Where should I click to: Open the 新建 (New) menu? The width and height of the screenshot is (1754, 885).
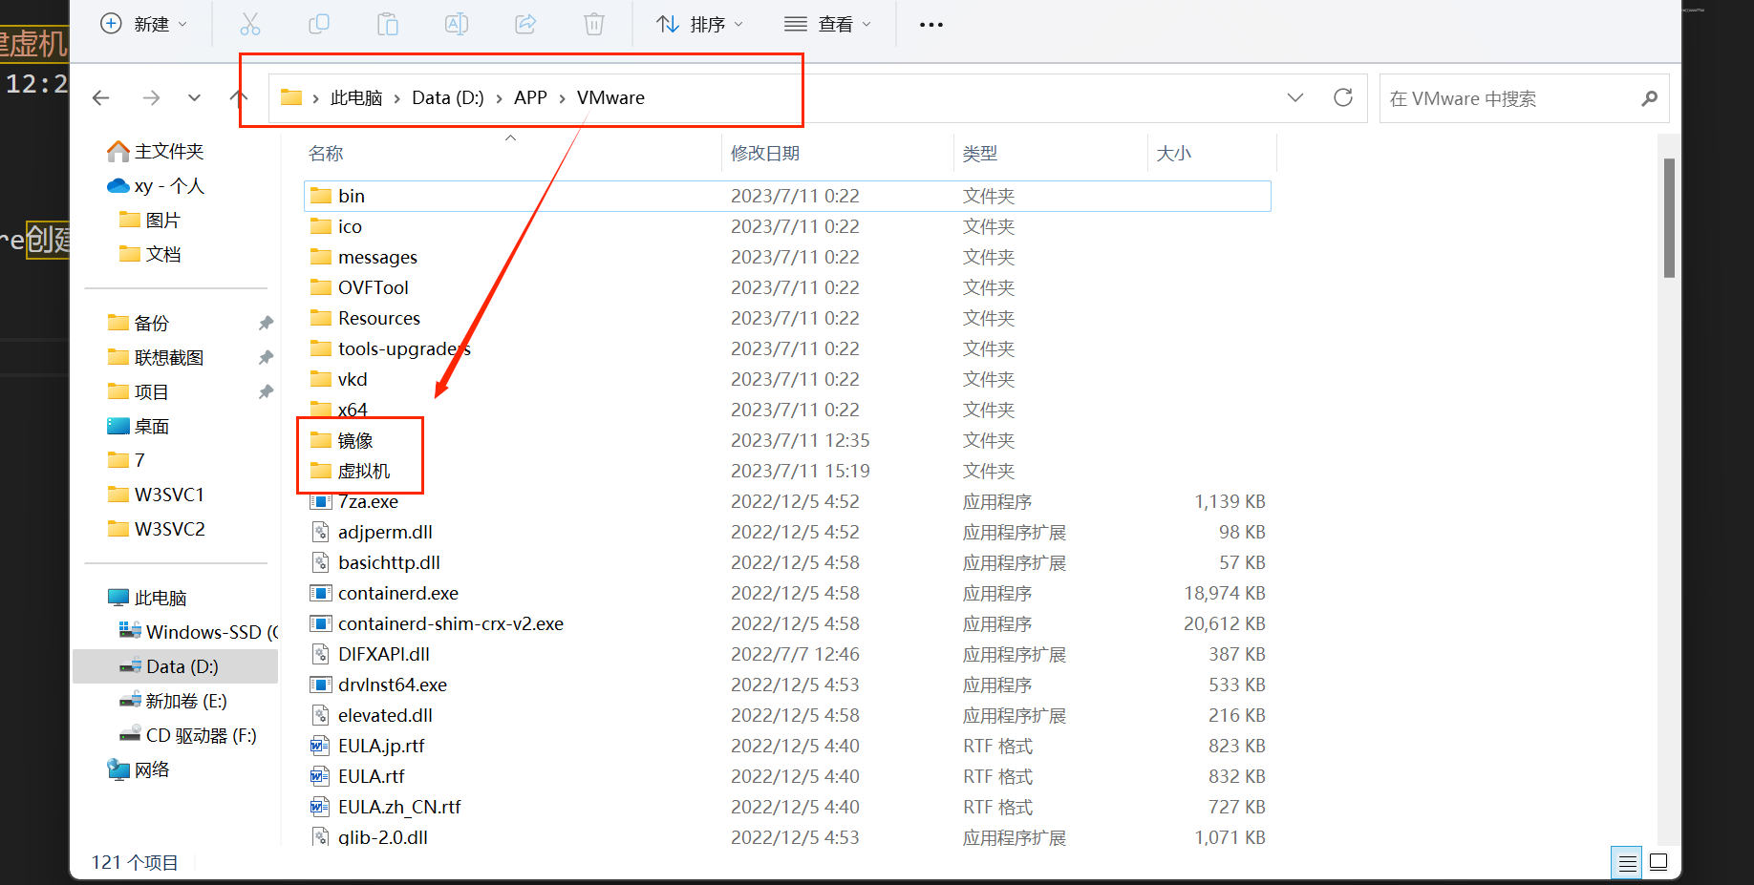(x=144, y=24)
